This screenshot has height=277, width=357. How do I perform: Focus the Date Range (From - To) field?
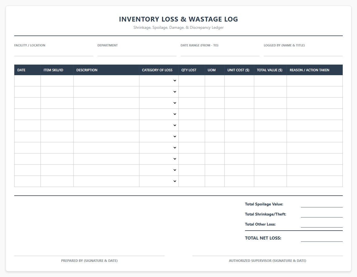(220, 52)
